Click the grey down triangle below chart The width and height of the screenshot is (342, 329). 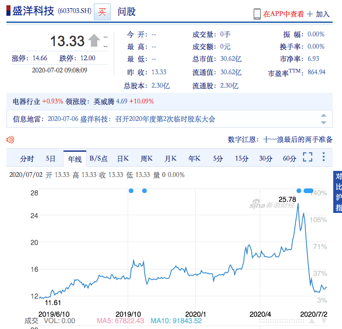324,321
